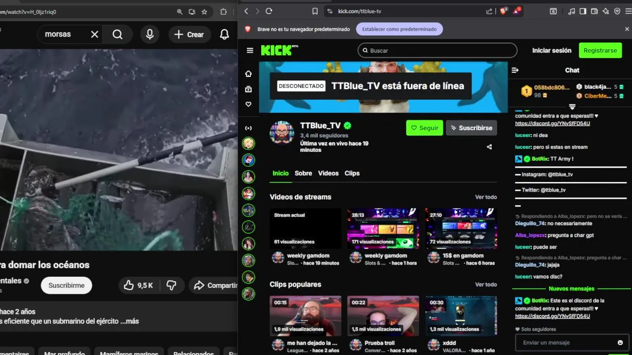Open Ver todo for Clips populares
Screen dimensions: 632x355
(x=486, y=284)
